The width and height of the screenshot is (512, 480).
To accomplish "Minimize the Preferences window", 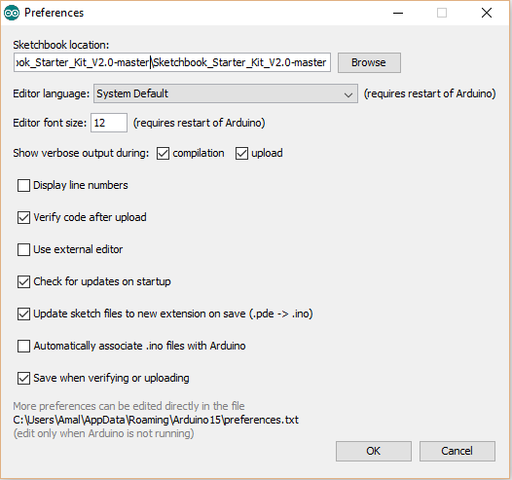I will [x=398, y=13].
